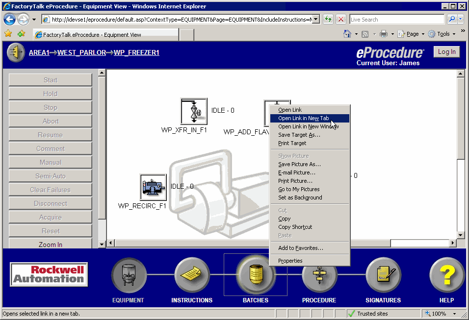Click the Hold command button
Screen dimensions: 469x320
click(50, 94)
